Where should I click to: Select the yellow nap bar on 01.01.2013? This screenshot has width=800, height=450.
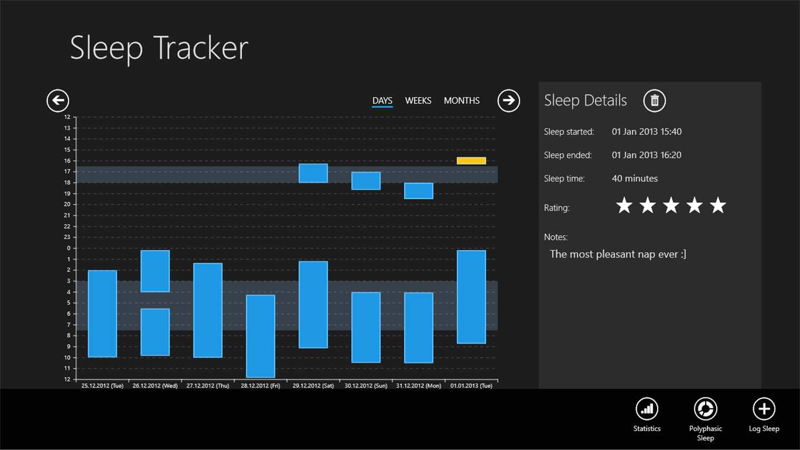[x=471, y=161]
